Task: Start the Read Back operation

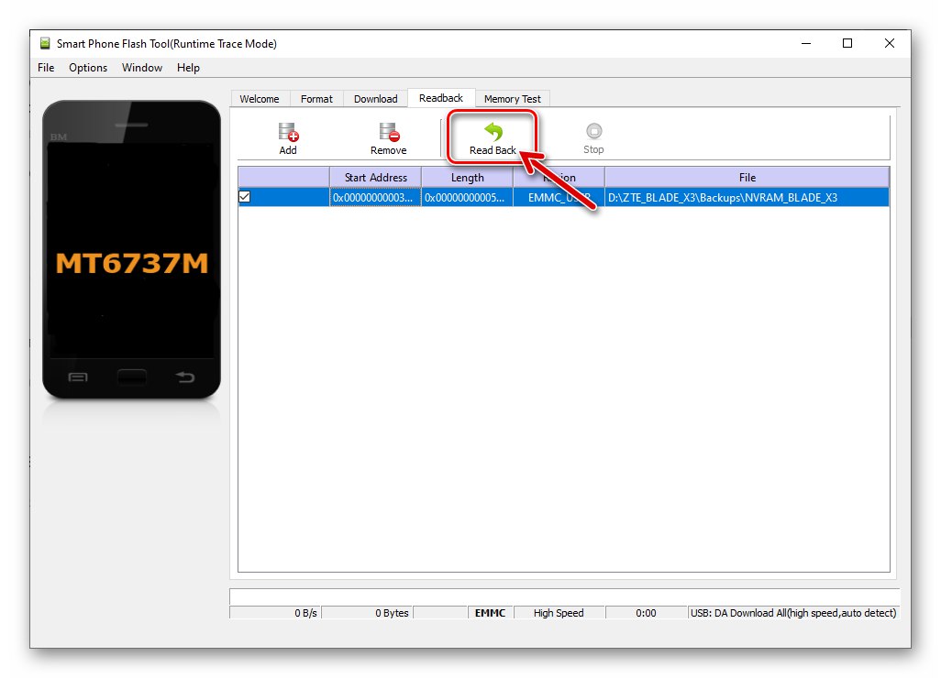Action: click(x=493, y=138)
